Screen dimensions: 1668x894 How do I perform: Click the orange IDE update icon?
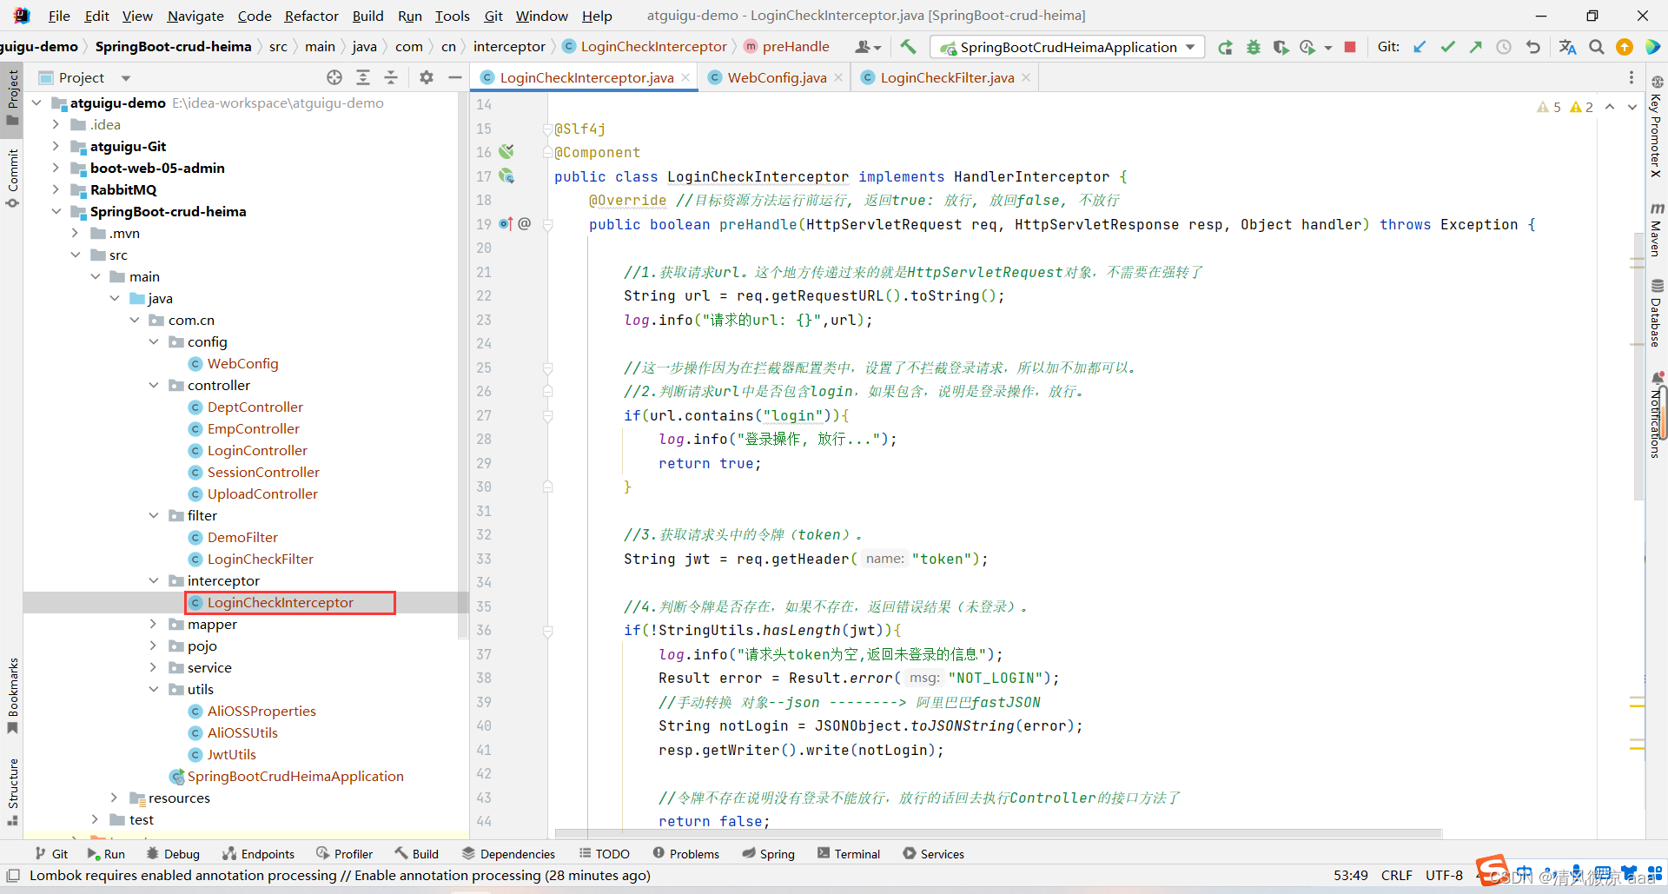click(x=1624, y=47)
